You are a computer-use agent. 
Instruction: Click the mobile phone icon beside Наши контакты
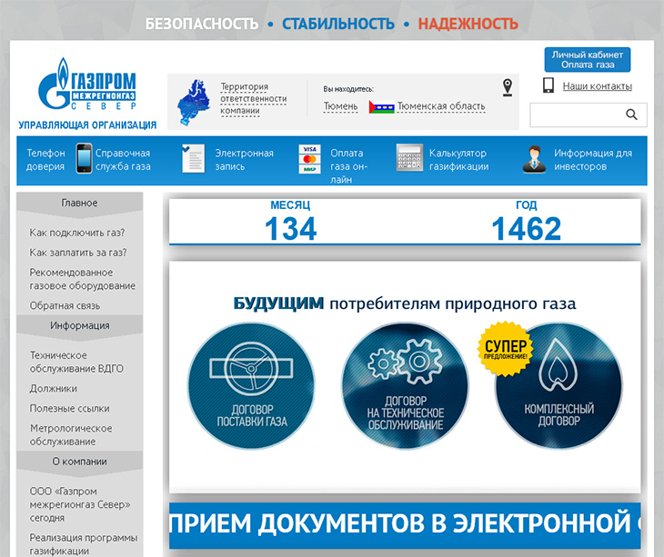[548, 85]
